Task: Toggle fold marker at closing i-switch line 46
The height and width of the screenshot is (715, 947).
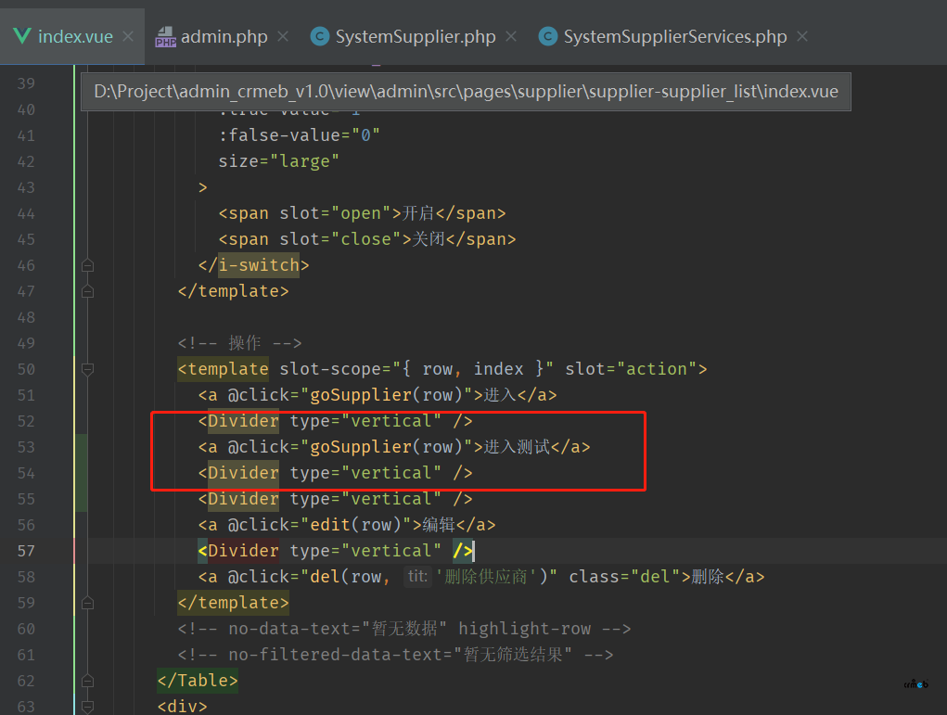Action: point(87,265)
